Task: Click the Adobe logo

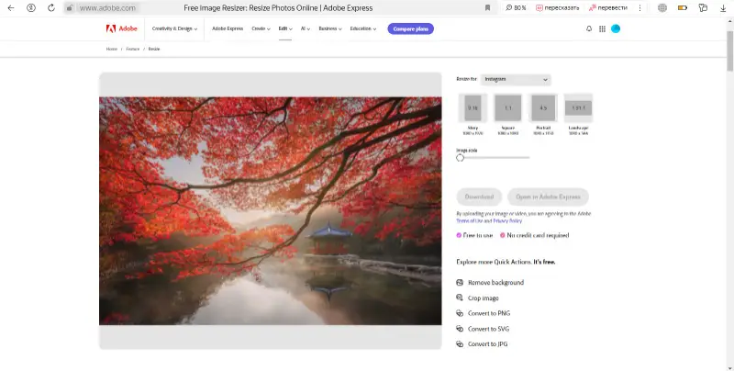Action: click(x=122, y=28)
